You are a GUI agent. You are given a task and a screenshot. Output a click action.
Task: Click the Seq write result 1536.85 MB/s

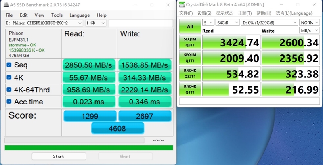tap(145, 65)
